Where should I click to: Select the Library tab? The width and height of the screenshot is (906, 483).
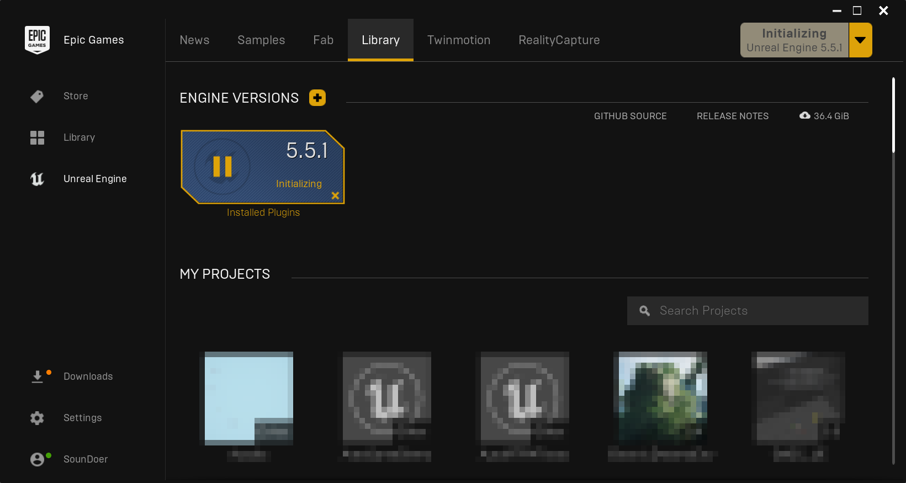380,40
